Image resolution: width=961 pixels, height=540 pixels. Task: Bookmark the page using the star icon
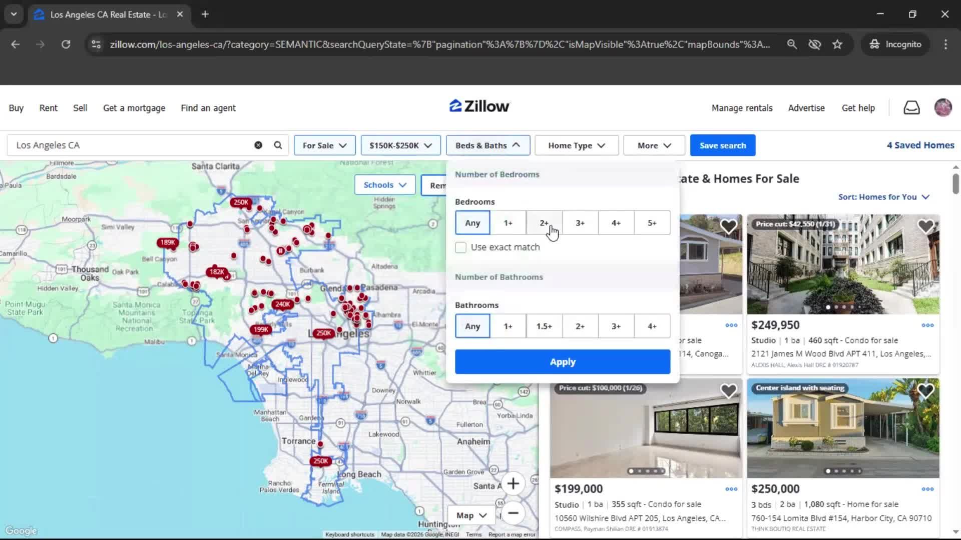pyautogui.click(x=837, y=44)
